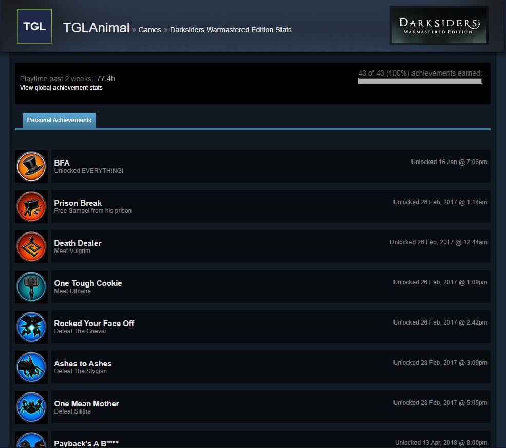Open the TGL profile avatar
Viewport: 506px width, 448px height.
pos(34,26)
